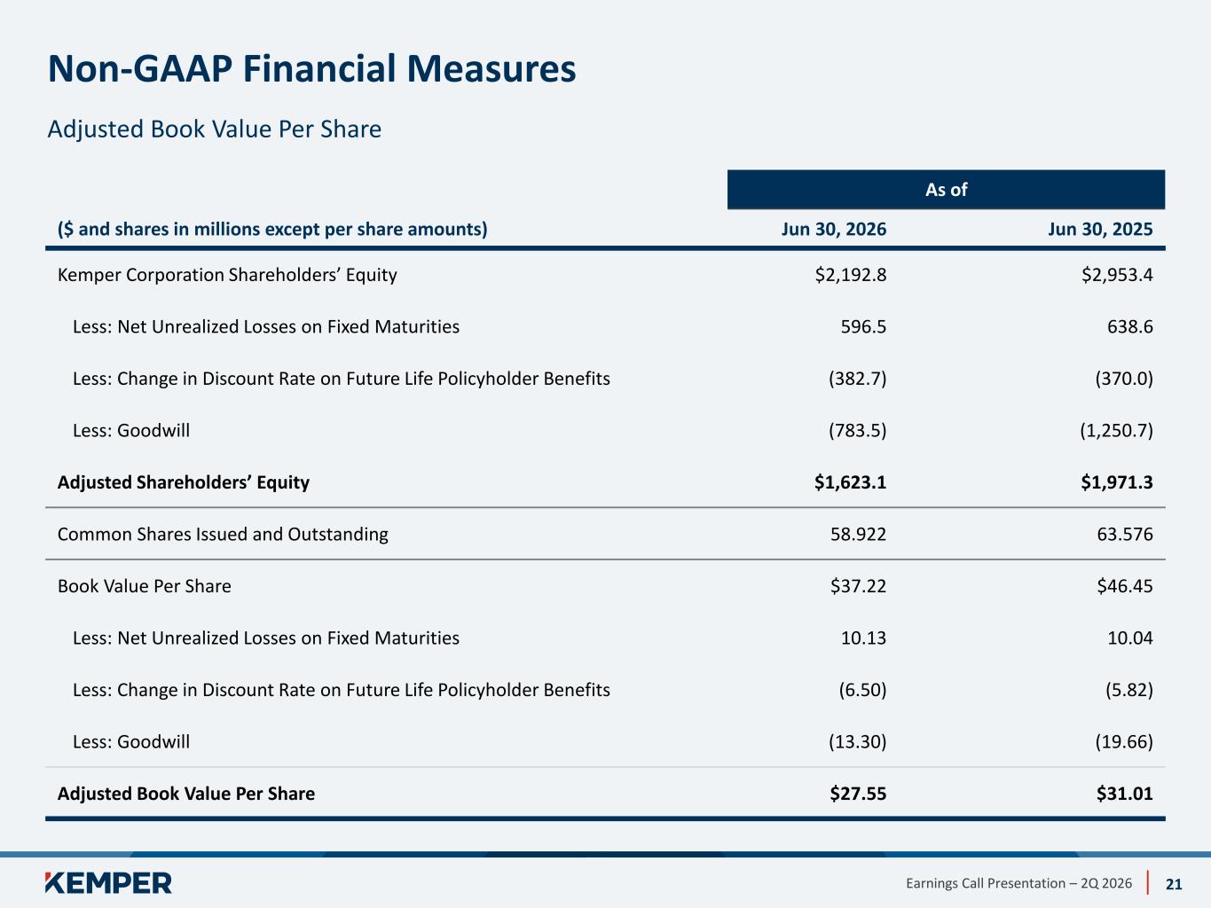
Task: Click 'Less: Goodwill' label beside (783.5)
Action: point(131,431)
